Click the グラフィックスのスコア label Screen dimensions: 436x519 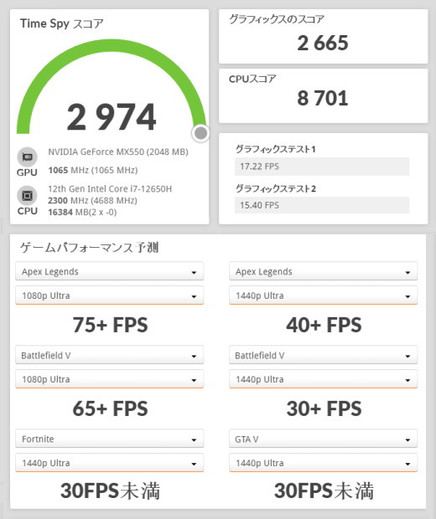pyautogui.click(x=277, y=19)
